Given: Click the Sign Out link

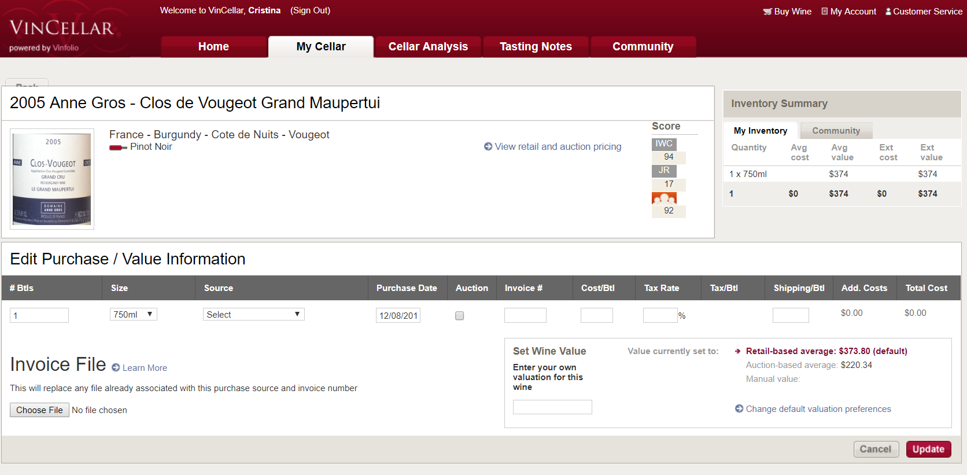Looking at the screenshot, I should tap(310, 10).
